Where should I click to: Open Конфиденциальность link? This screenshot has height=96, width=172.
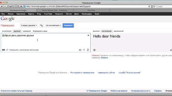[x=141, y=91]
